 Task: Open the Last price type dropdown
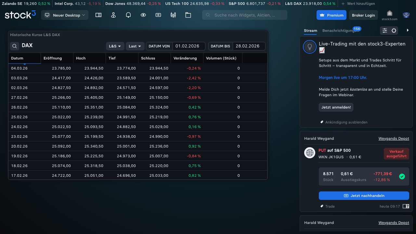click(135, 46)
